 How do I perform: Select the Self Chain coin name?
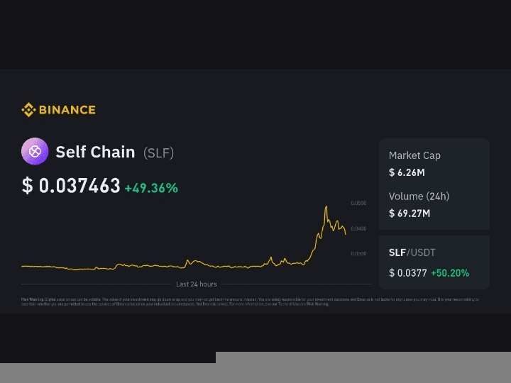point(95,152)
